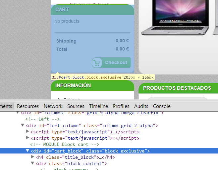This screenshot has height=170, width=218.
Task: Open the Resources tab in DevTools
Action: (x=28, y=106)
